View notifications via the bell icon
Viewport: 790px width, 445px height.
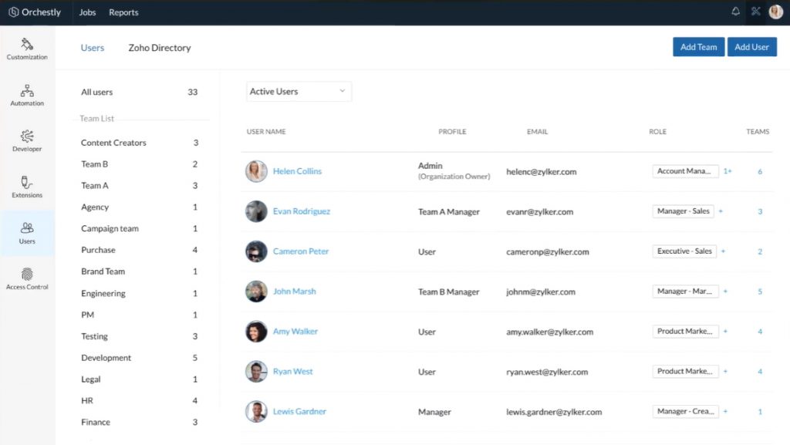click(736, 12)
